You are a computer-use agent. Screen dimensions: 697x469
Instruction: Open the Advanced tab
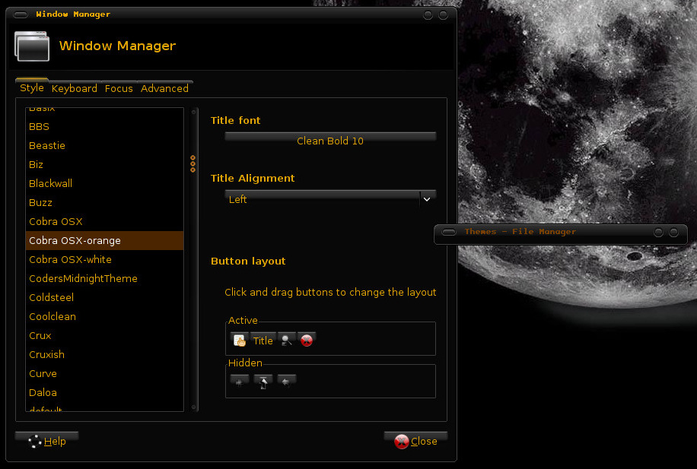coord(164,88)
